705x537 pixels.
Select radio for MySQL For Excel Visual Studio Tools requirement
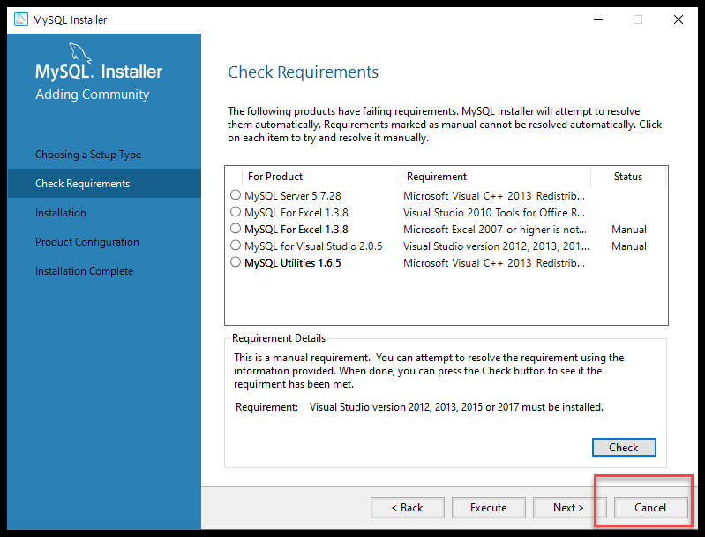(236, 212)
